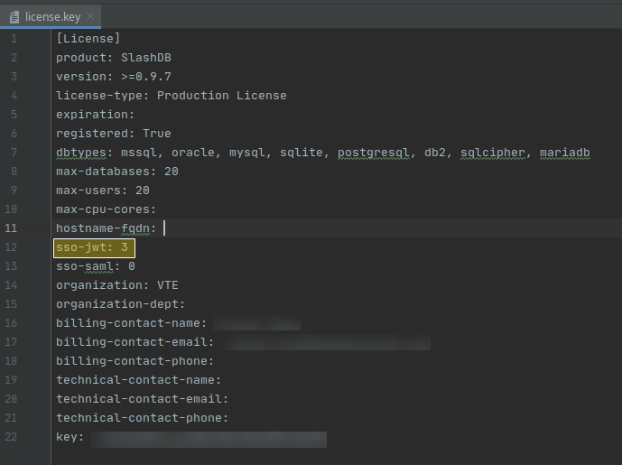Click line number 11 in the gutter

click(13, 228)
